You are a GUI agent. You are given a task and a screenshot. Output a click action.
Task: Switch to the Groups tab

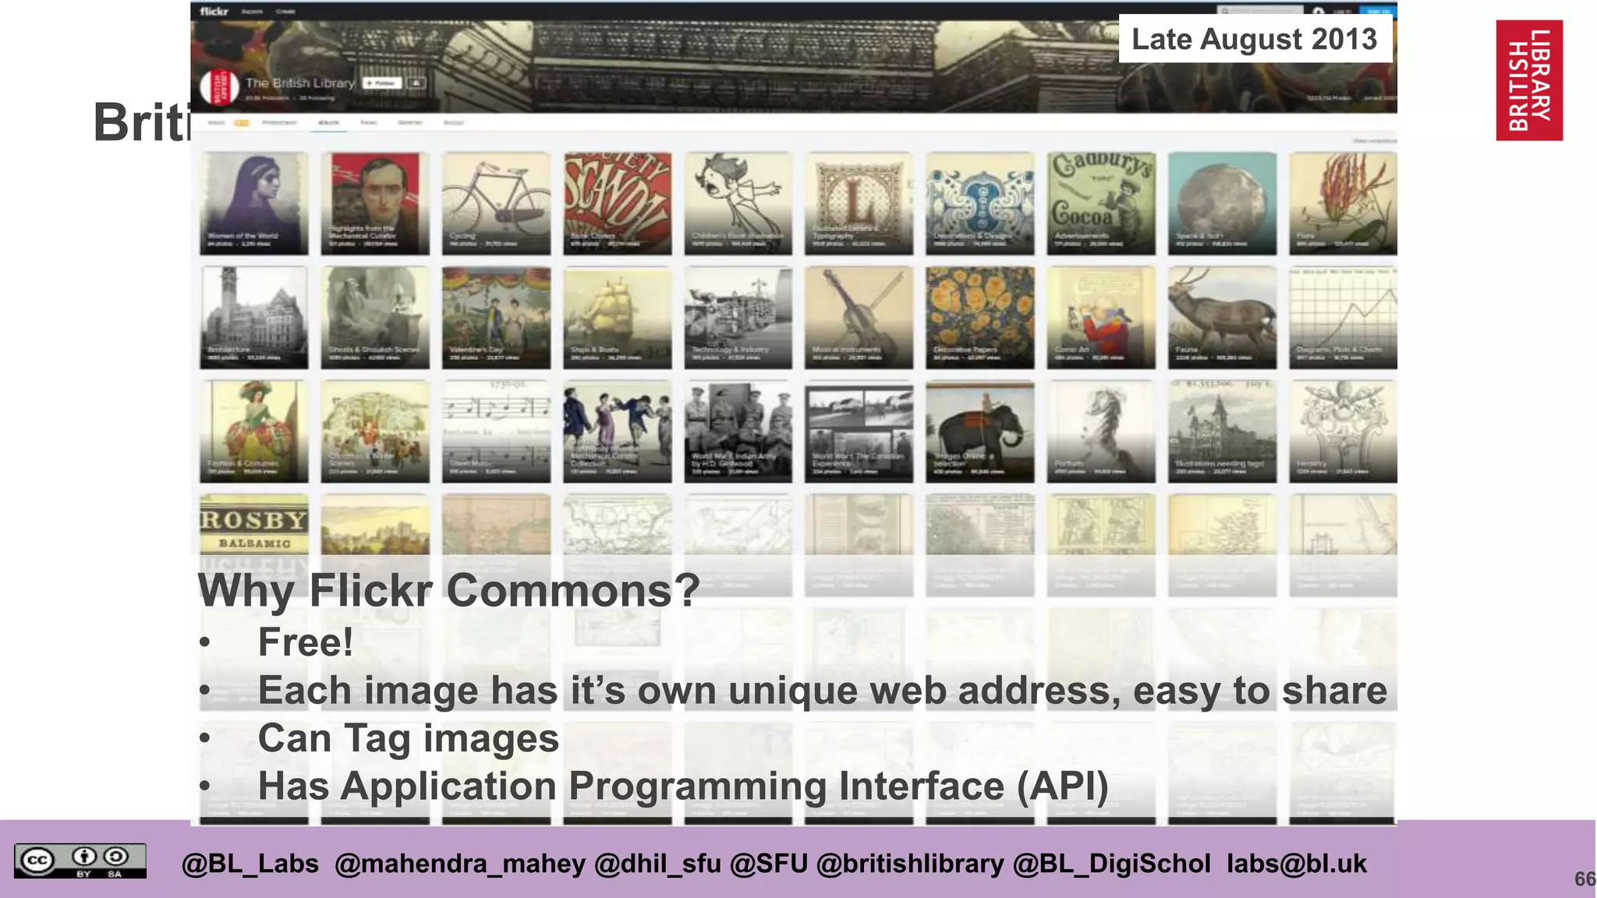[x=454, y=123]
